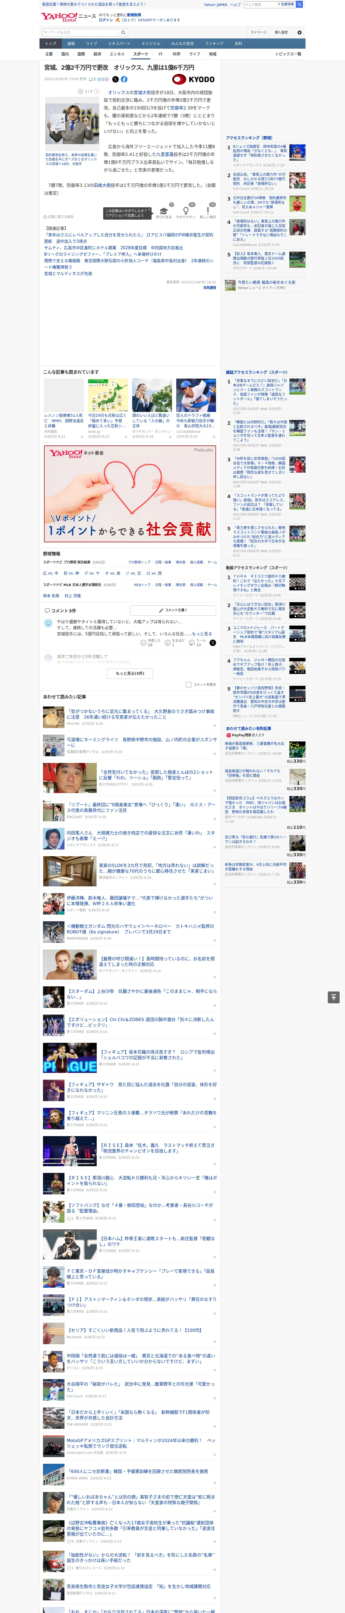Open YURA RISE video thumbnail in ranking

pos(297,582)
